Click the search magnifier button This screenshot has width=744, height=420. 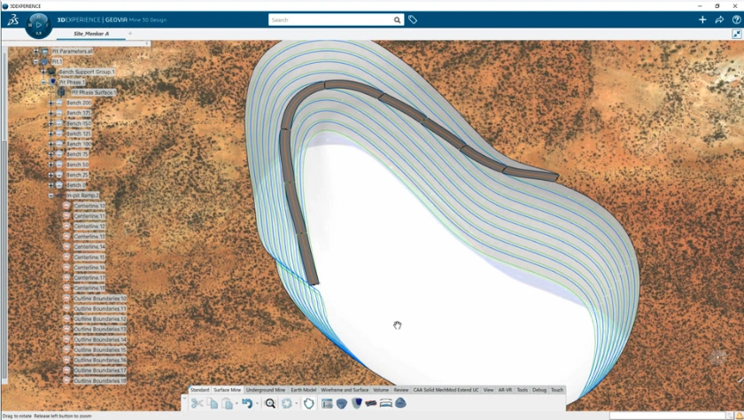(397, 19)
